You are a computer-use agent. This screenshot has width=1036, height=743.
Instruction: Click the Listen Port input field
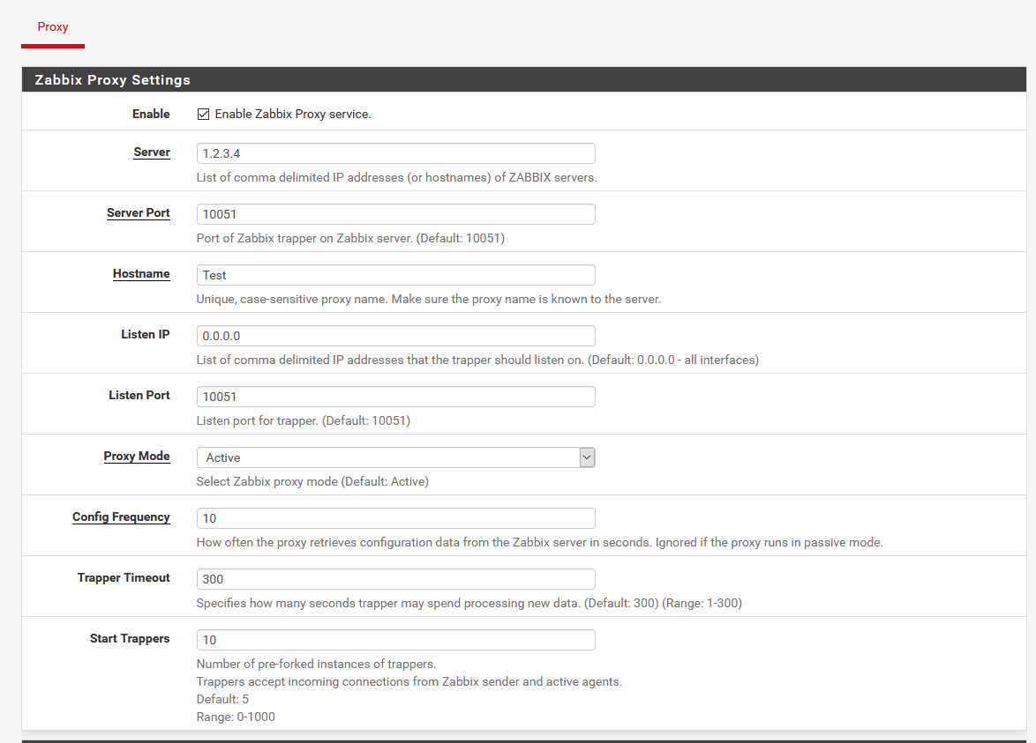click(x=395, y=397)
